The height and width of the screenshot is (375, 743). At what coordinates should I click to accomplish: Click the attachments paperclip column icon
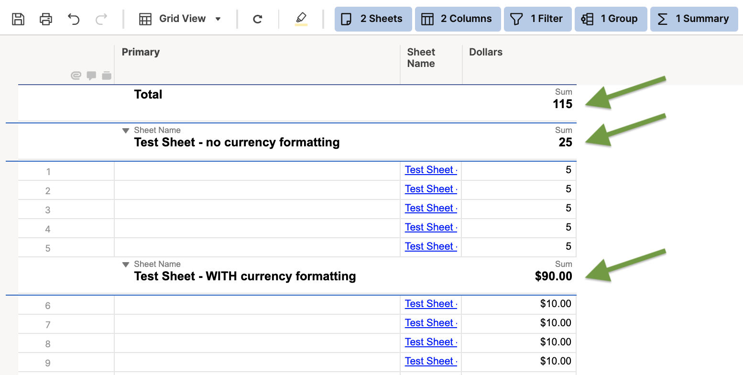pyautogui.click(x=76, y=76)
